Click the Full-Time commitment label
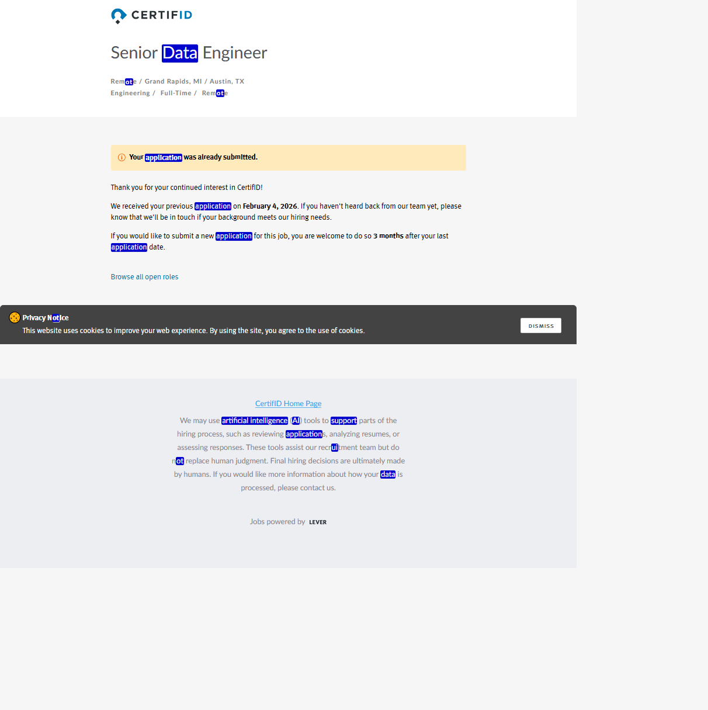 click(176, 93)
